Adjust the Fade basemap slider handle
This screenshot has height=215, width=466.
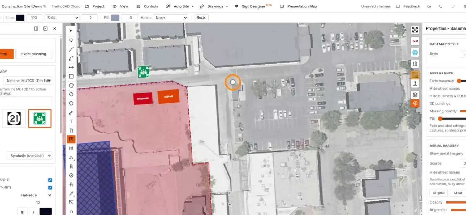pos(459,81)
